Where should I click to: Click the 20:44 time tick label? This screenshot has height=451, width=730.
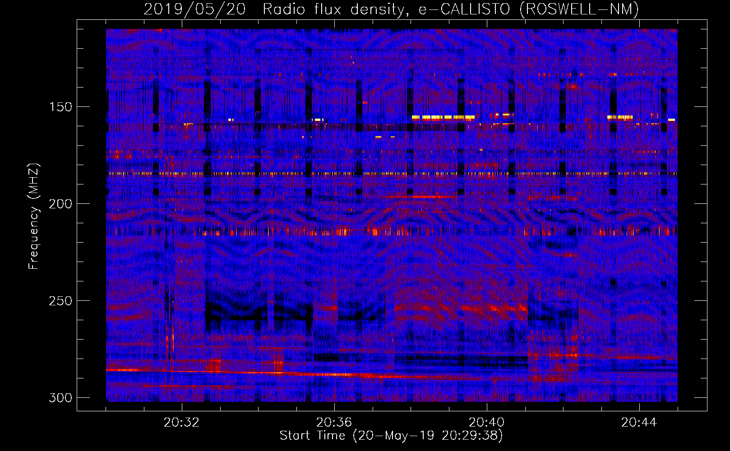639,423
